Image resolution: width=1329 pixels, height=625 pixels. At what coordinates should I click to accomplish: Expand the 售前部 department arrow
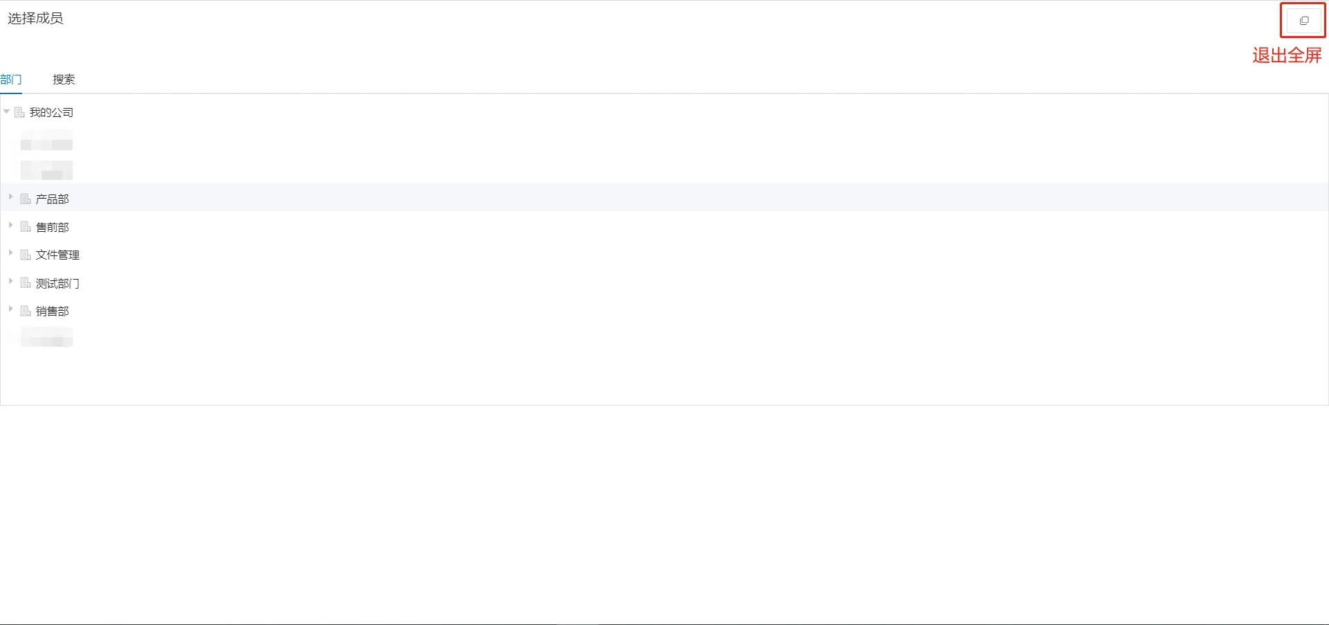tap(11, 226)
